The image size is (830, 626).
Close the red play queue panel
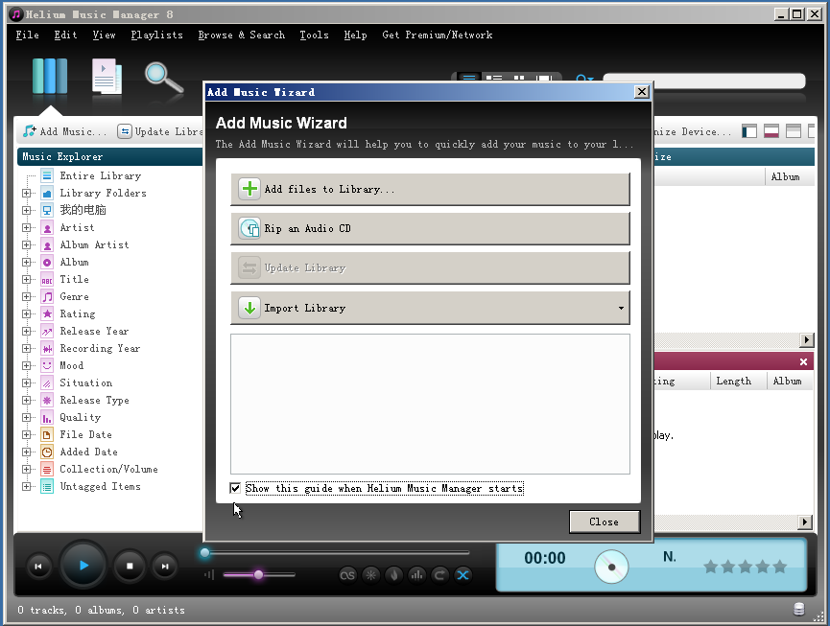tap(803, 361)
